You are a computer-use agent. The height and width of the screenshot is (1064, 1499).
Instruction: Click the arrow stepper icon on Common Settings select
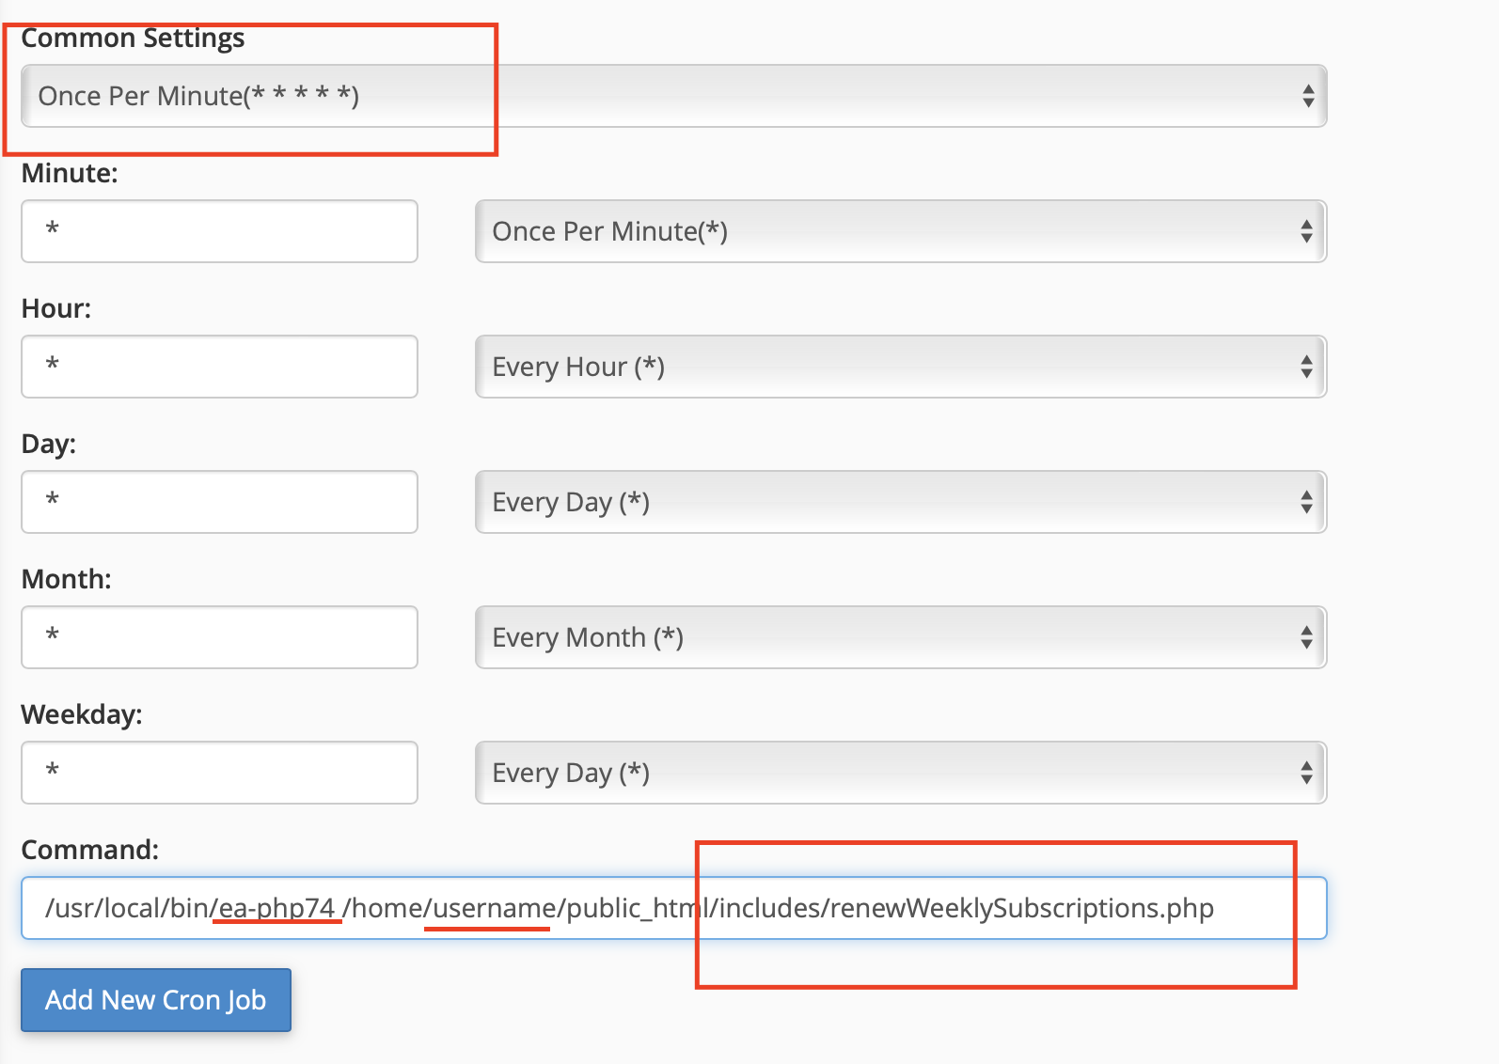(1307, 96)
